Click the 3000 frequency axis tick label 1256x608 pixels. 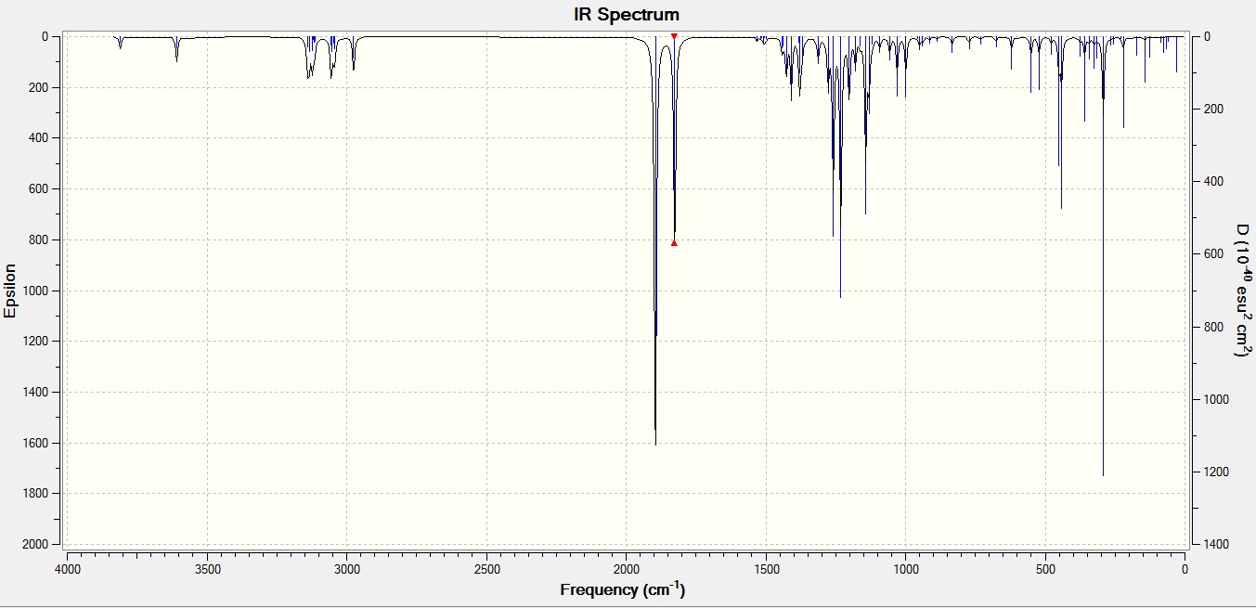346,569
